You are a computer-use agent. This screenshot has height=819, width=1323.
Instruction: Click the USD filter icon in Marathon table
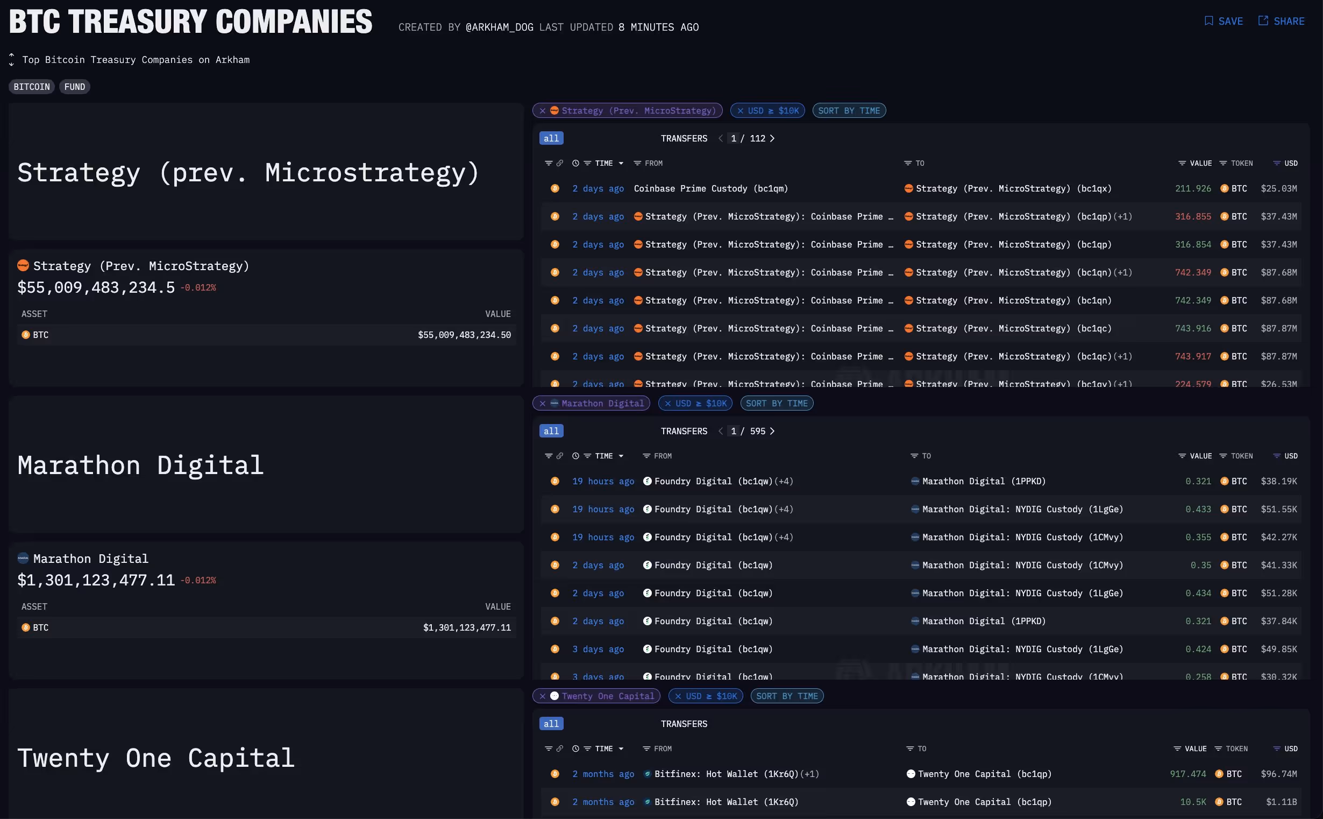[x=1276, y=456]
